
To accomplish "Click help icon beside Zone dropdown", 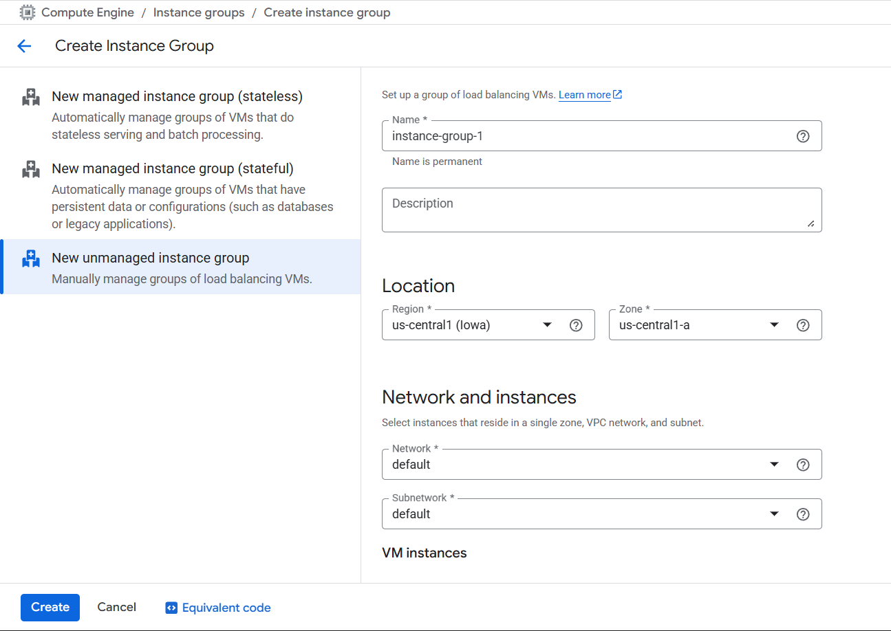I will [x=802, y=325].
